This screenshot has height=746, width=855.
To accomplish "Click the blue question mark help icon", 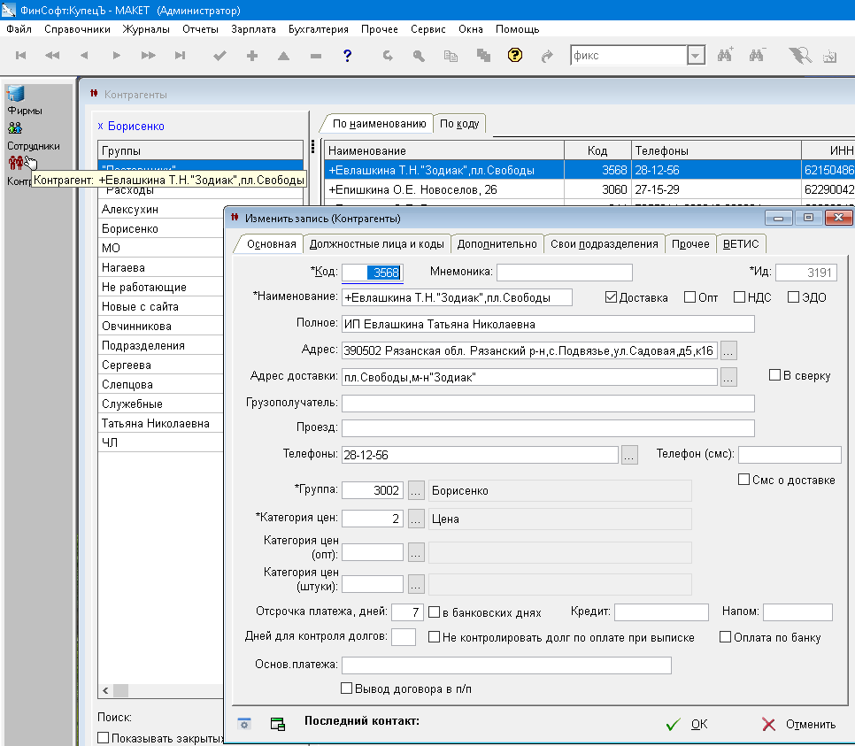I will click(x=348, y=56).
